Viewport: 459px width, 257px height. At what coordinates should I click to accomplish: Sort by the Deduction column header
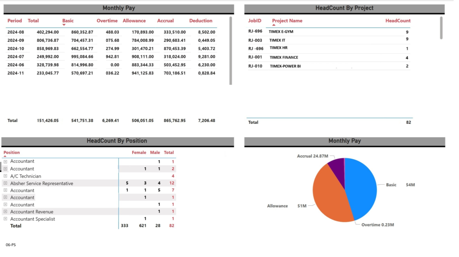pyautogui.click(x=200, y=21)
